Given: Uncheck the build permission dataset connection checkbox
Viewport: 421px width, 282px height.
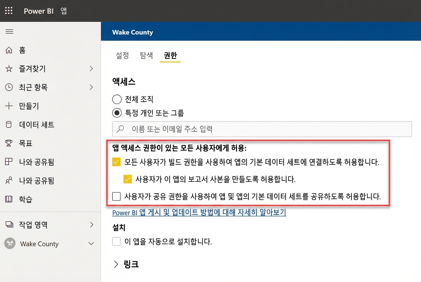Looking at the screenshot, I should tap(116, 162).
